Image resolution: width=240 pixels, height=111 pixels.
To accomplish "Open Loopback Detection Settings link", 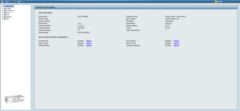I will [x=176, y=46].
